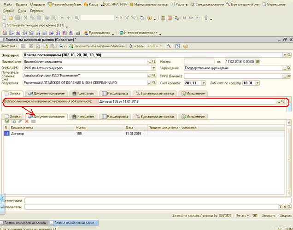Viewport: 293px width, 230px height.
Task: Open the Руководителю toolbar menu
Action: click(97, 33)
